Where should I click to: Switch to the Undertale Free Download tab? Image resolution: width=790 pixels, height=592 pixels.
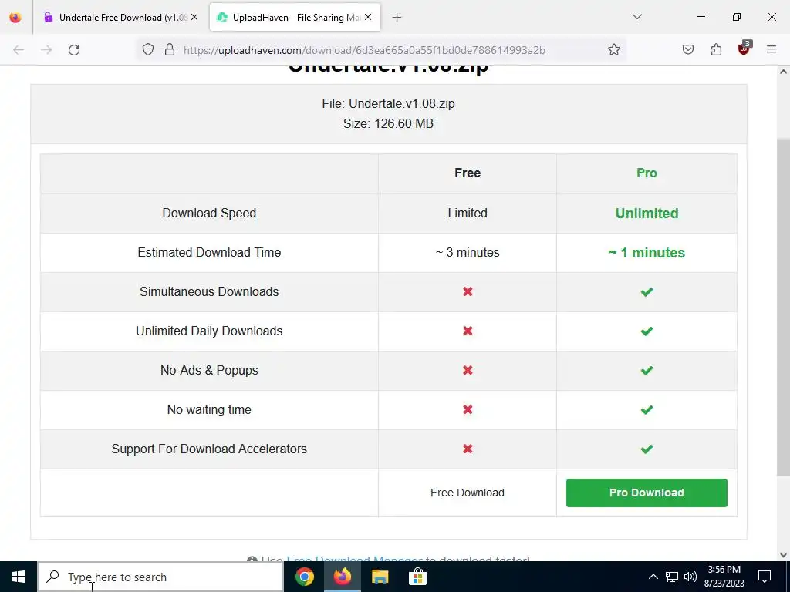(x=120, y=17)
